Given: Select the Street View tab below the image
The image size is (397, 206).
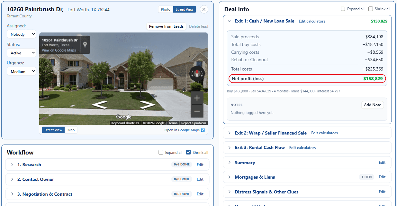Looking at the screenshot, I should coord(53,130).
